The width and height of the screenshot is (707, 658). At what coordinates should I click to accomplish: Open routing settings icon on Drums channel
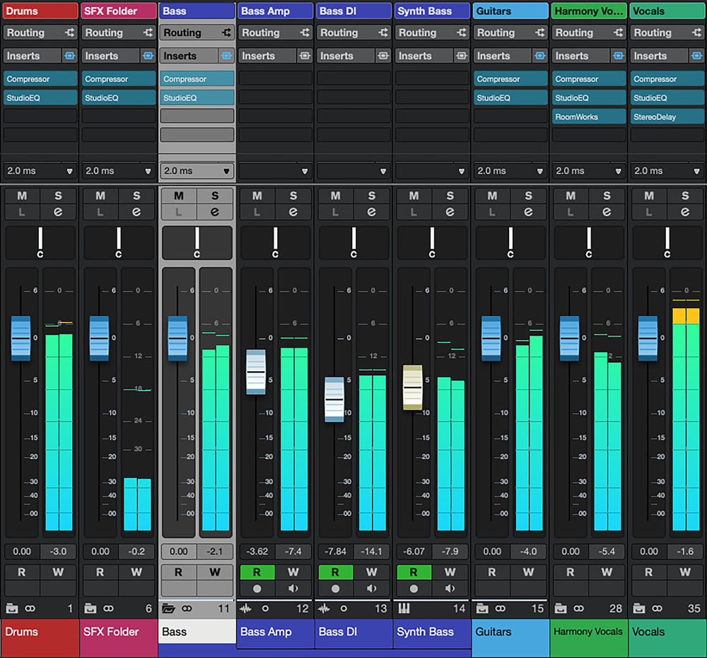pos(69,33)
